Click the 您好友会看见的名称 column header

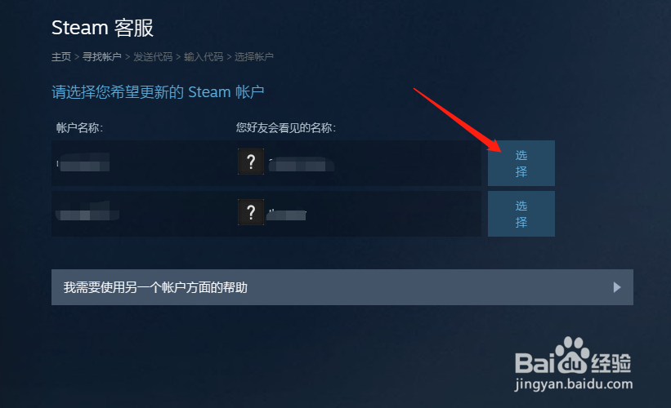pos(286,128)
